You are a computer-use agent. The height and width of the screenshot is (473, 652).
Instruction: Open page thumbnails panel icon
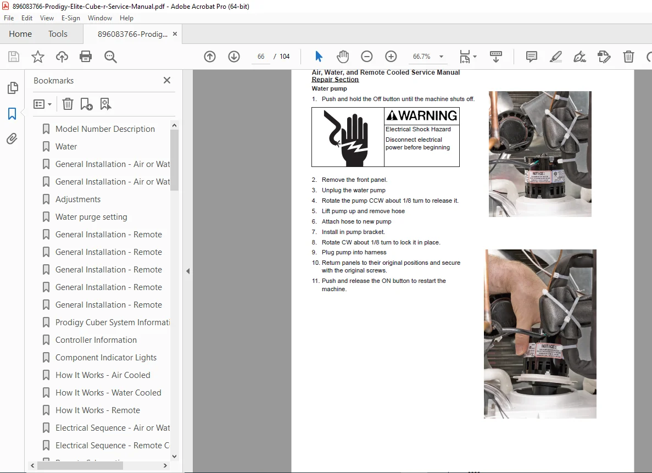pyautogui.click(x=13, y=88)
